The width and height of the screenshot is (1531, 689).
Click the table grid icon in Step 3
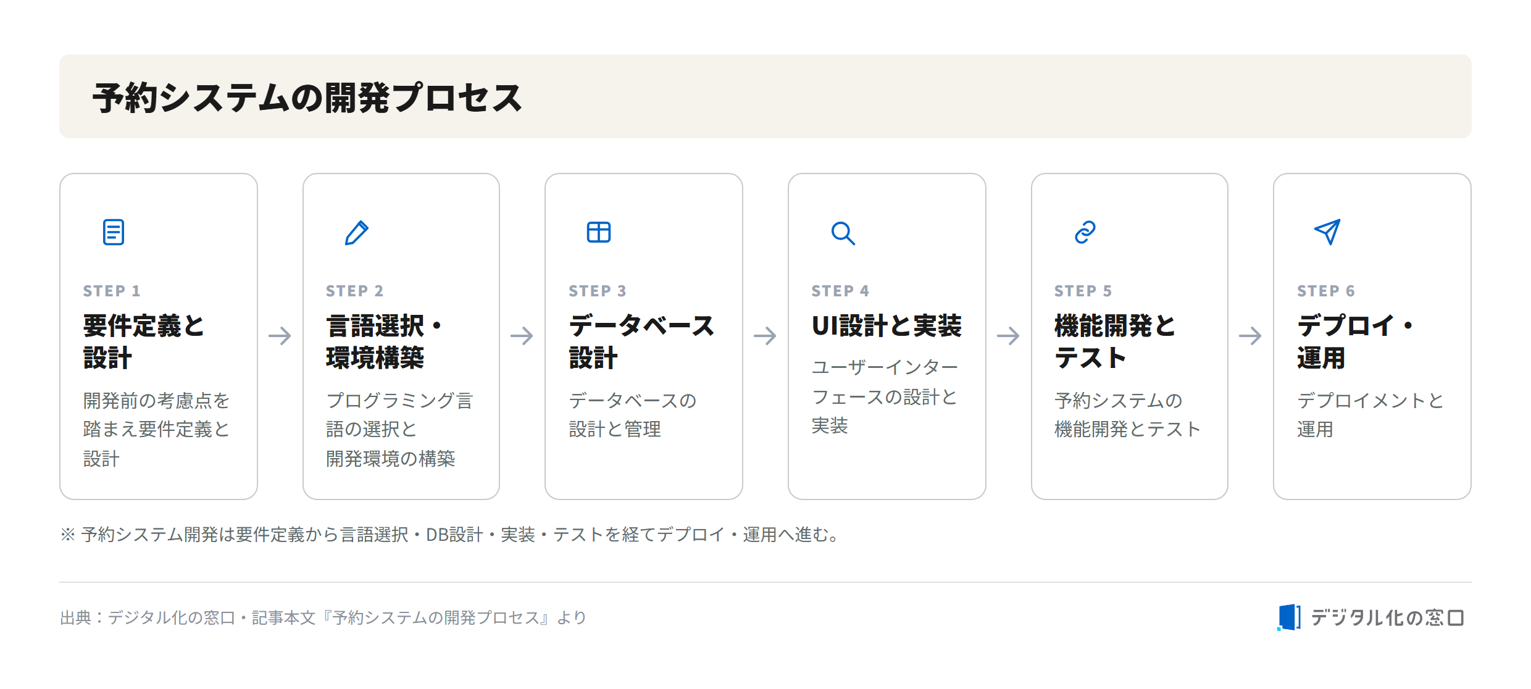(599, 232)
